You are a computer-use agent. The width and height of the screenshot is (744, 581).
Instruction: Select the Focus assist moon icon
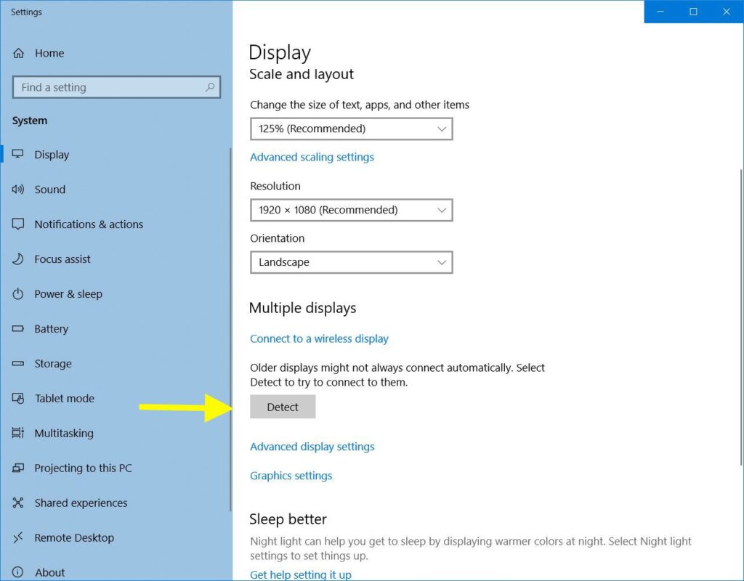coord(18,259)
